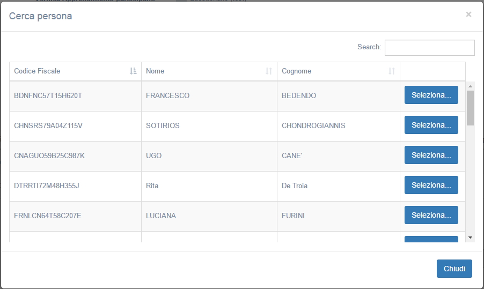Pick LUCIANA FURINI using Seleziona button

(x=431, y=215)
